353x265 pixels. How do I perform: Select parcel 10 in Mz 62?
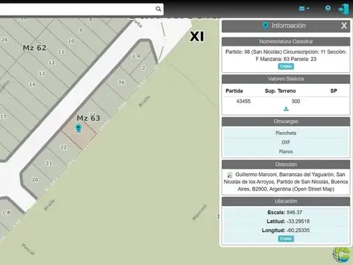click(71, 40)
